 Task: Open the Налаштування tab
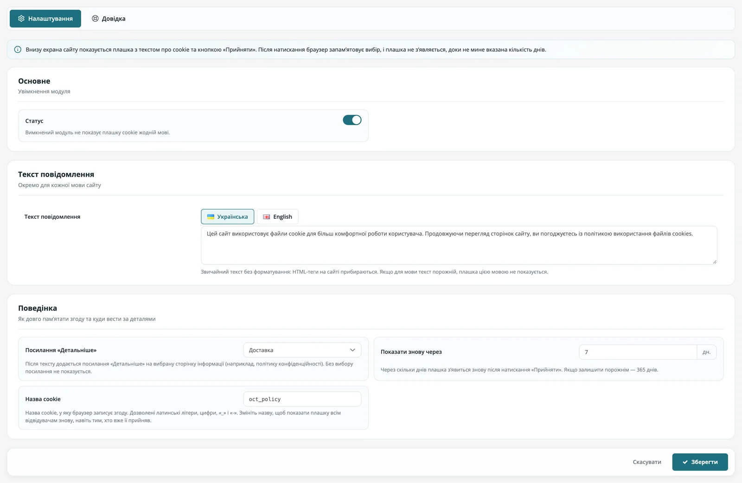tap(45, 19)
